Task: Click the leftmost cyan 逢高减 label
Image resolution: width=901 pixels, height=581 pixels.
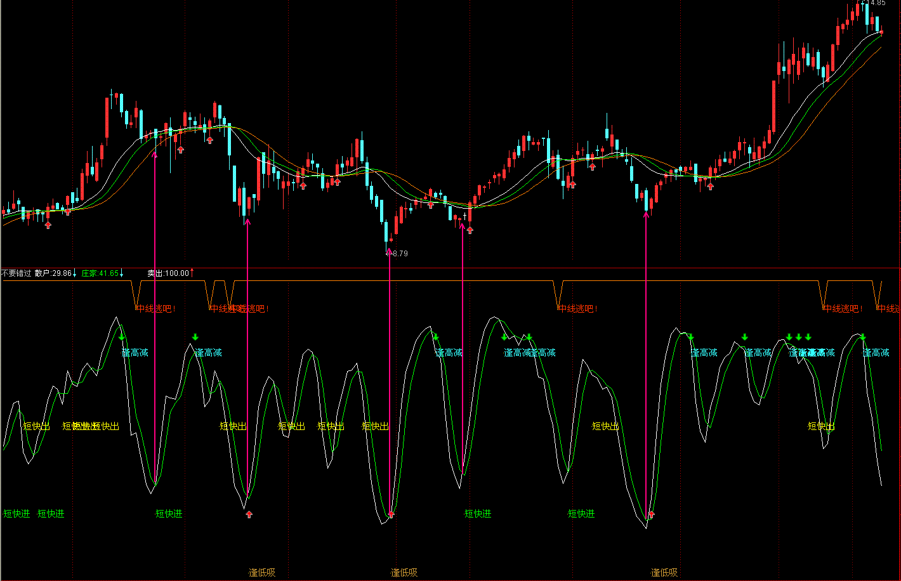Action: pos(135,353)
